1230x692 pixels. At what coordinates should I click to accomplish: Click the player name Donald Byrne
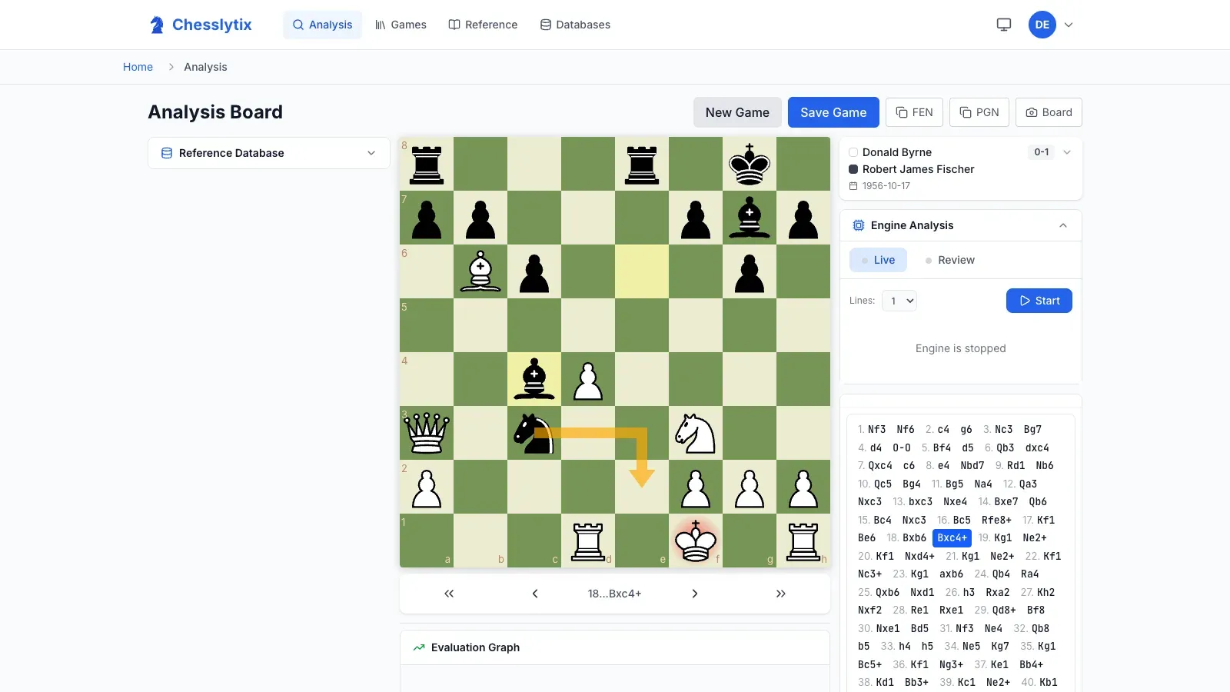click(x=897, y=152)
